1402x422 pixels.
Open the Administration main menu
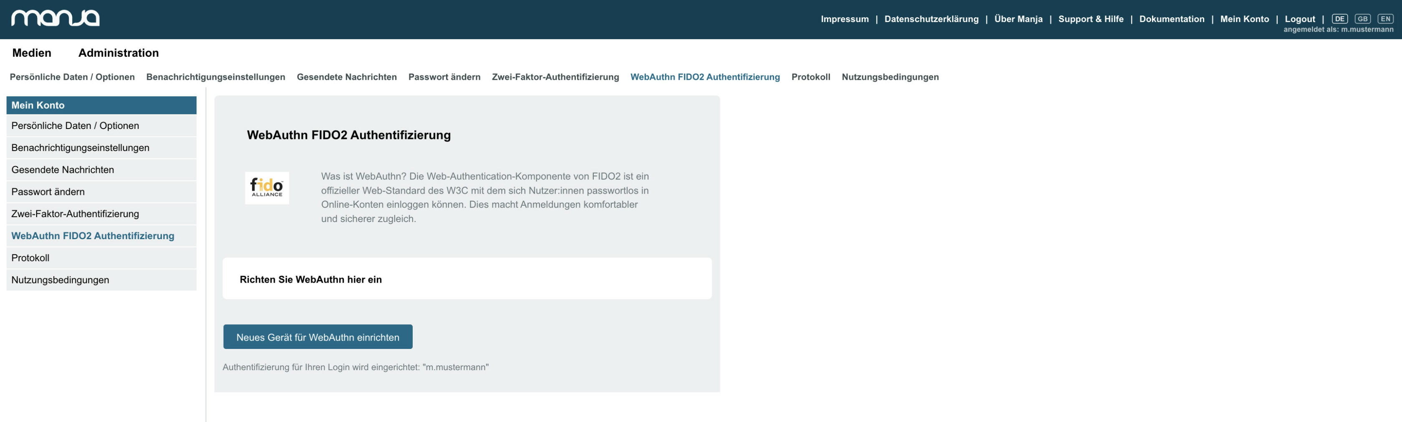pos(119,53)
